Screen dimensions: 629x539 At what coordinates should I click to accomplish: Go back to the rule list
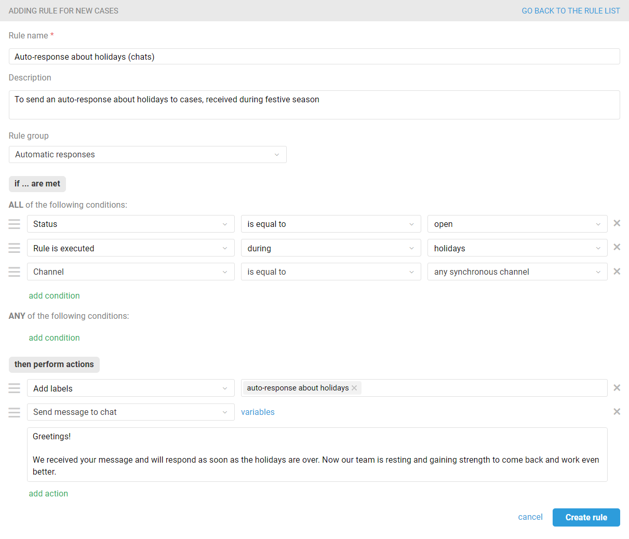(x=570, y=11)
